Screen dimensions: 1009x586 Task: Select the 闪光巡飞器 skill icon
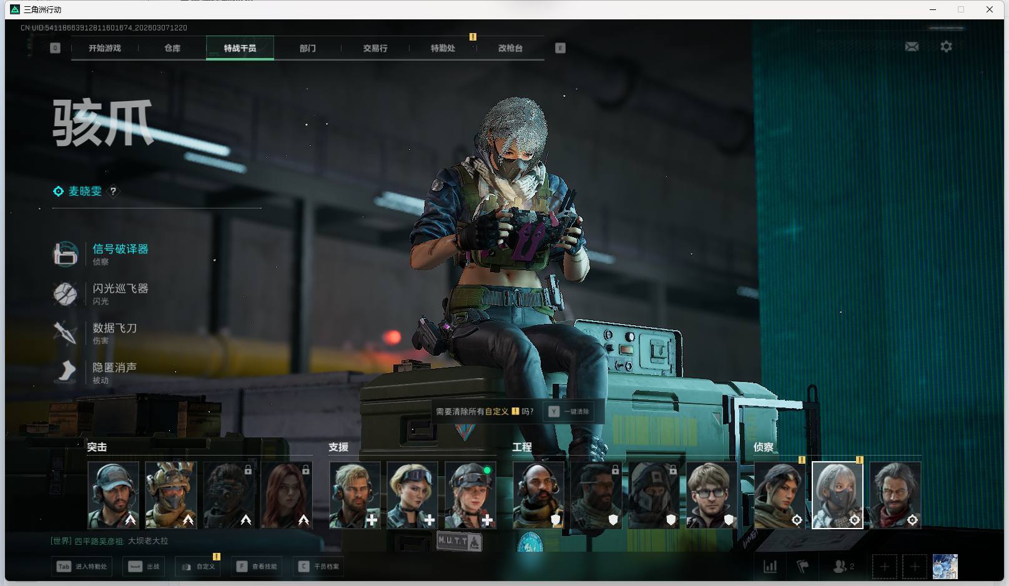(66, 293)
